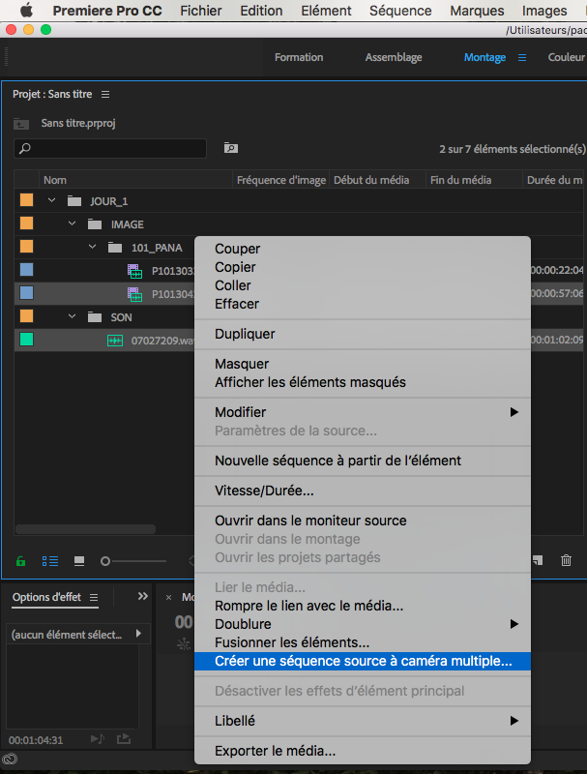Switch to the Assemblage workspace tab
587x774 pixels.
pos(394,57)
